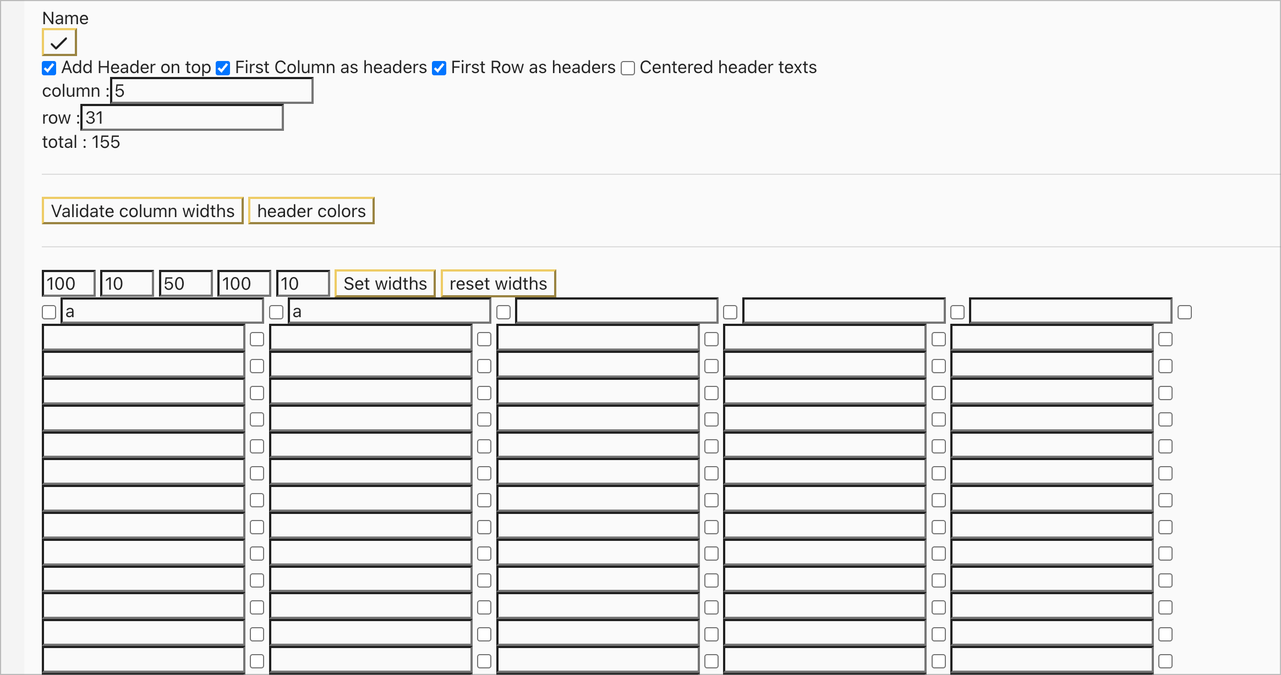Click the column count input field
Image resolution: width=1281 pixels, height=675 pixels.
coord(212,91)
